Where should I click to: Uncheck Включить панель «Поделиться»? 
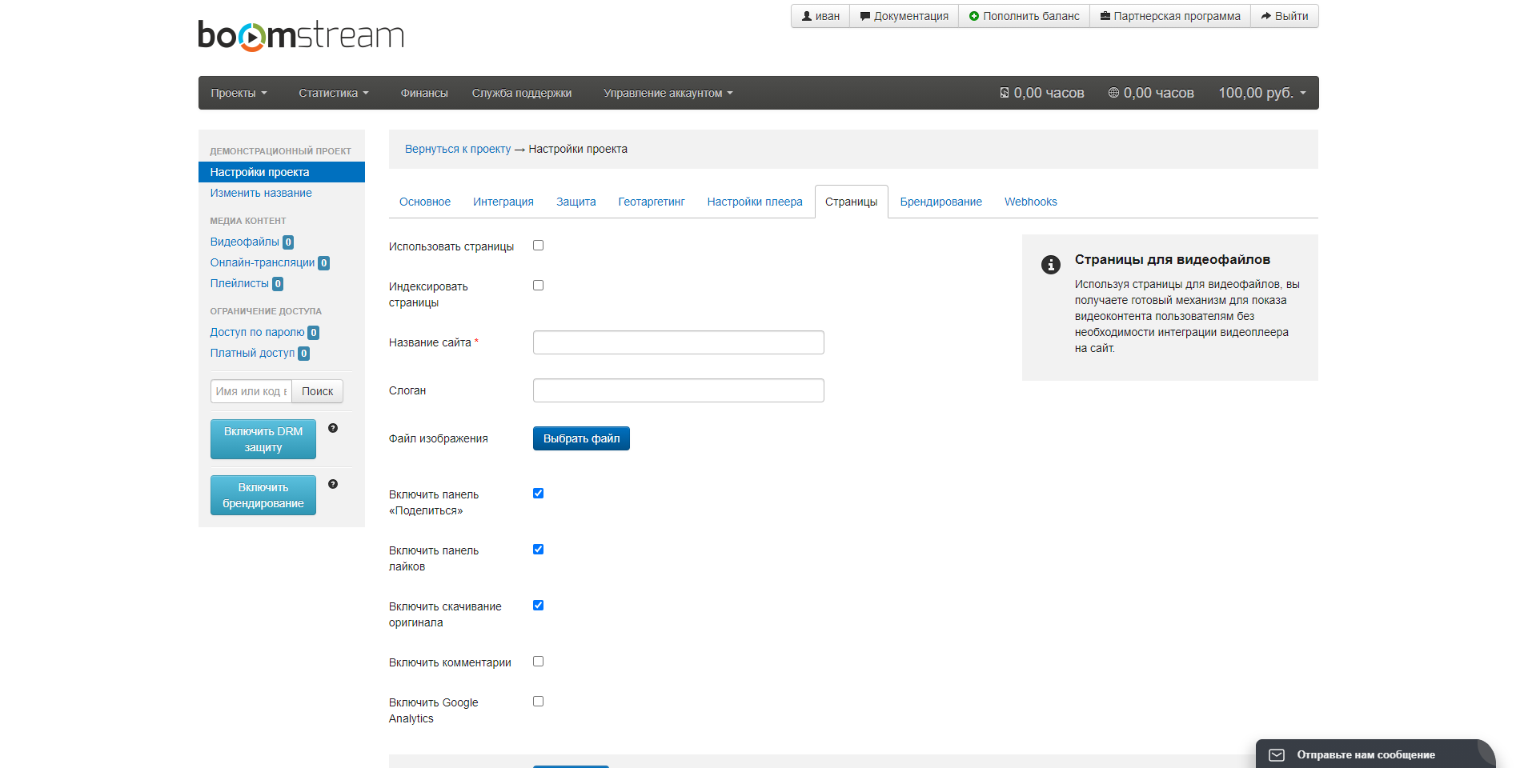pos(539,494)
